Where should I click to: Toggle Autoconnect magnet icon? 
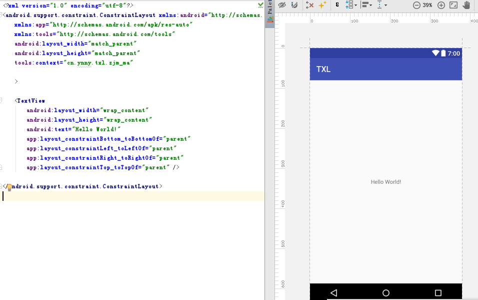point(294,5)
